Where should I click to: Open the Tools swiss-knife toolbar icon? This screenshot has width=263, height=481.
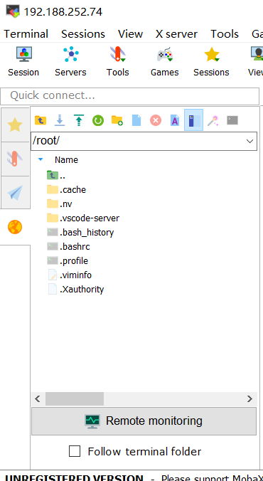coord(118,61)
